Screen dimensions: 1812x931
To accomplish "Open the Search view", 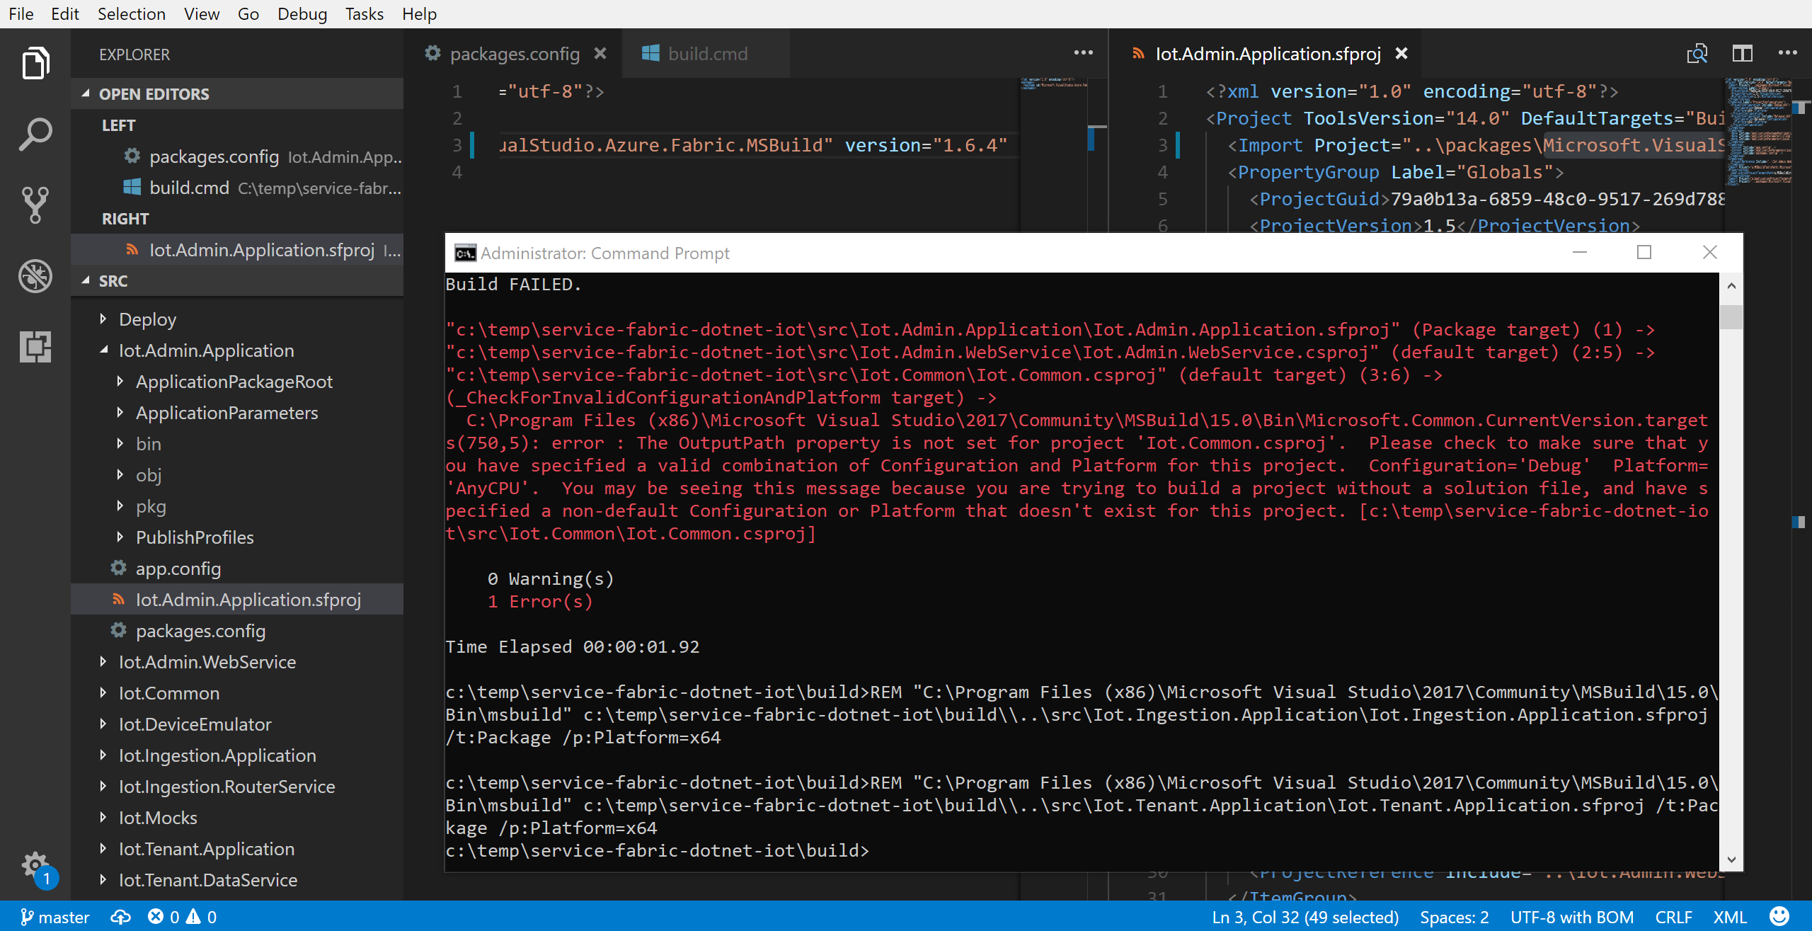I will pos(35,132).
